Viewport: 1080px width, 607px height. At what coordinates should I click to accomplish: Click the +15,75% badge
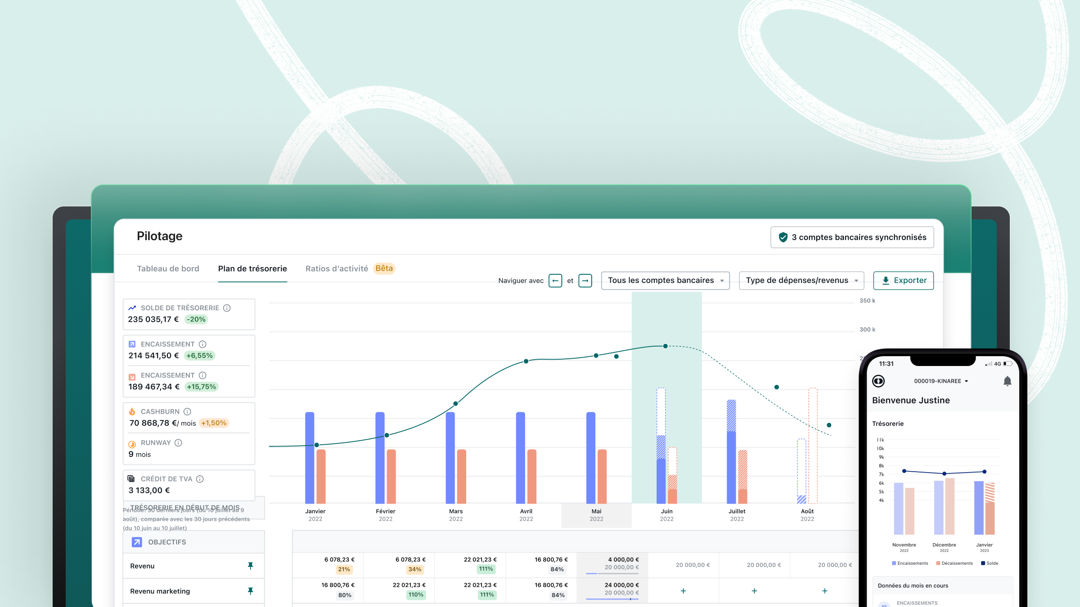point(202,387)
